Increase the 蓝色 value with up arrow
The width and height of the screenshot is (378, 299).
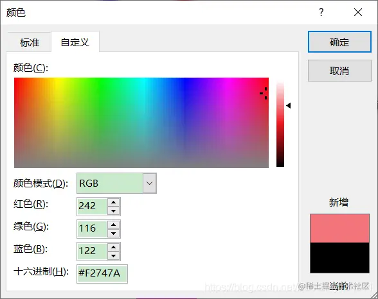(x=114, y=247)
